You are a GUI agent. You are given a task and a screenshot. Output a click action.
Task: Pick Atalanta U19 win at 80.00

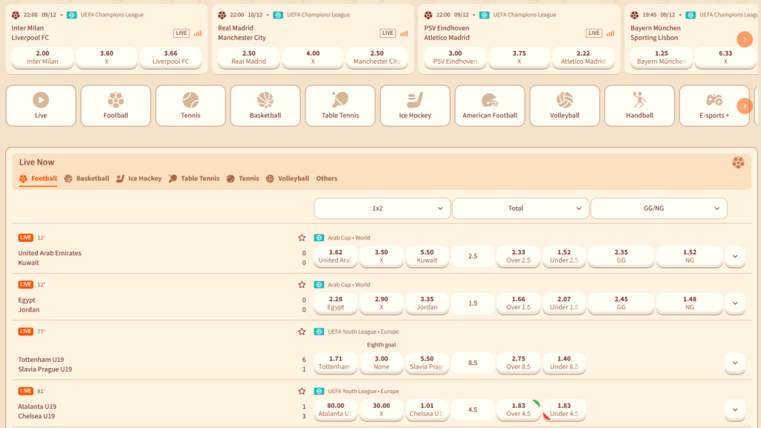[x=336, y=409]
